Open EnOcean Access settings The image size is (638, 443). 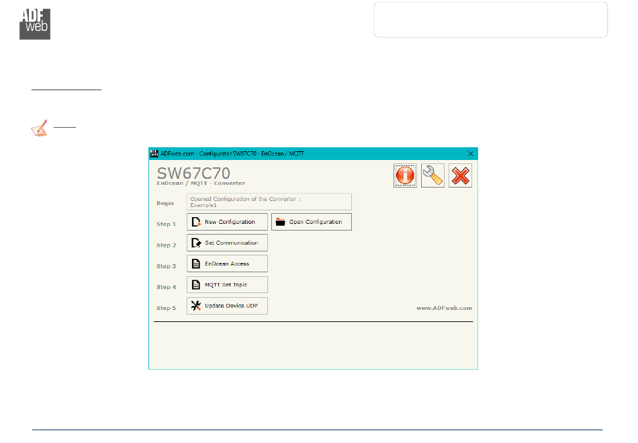(227, 264)
